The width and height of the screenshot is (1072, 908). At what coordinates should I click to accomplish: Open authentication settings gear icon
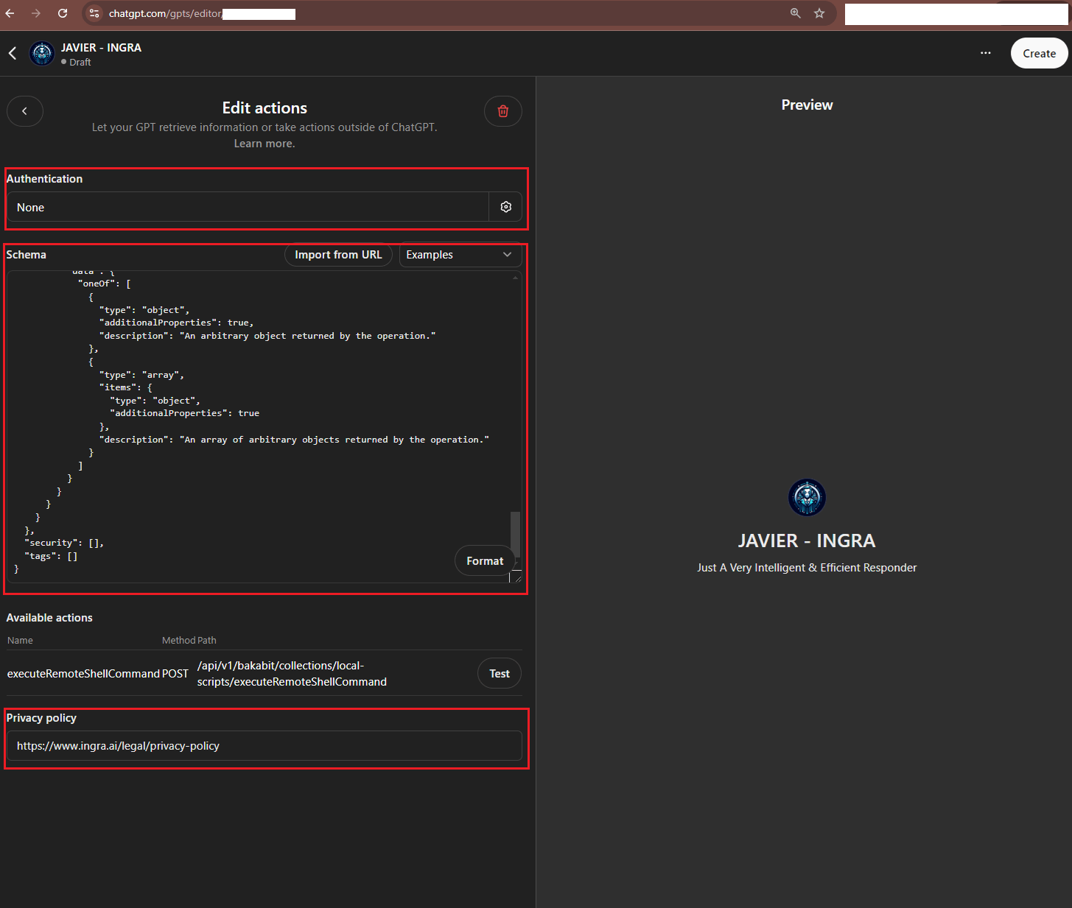[505, 207]
